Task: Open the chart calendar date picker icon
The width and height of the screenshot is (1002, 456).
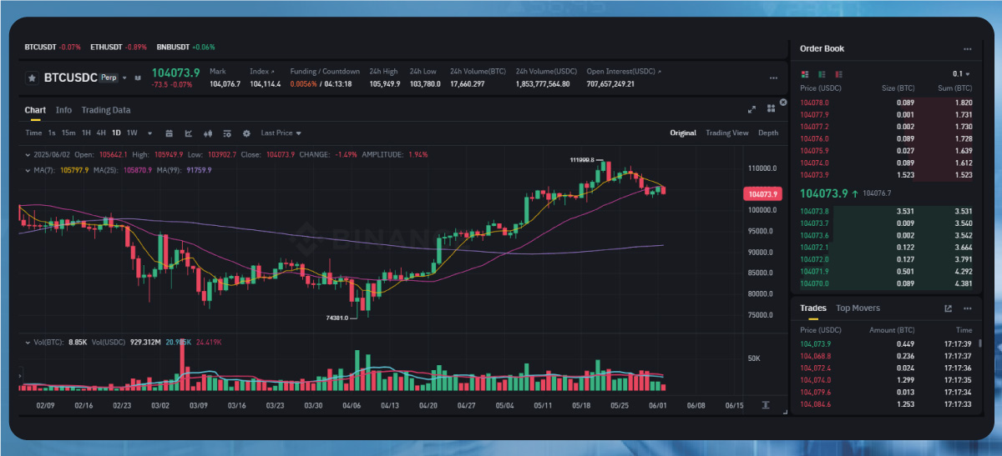Action: click(x=170, y=133)
